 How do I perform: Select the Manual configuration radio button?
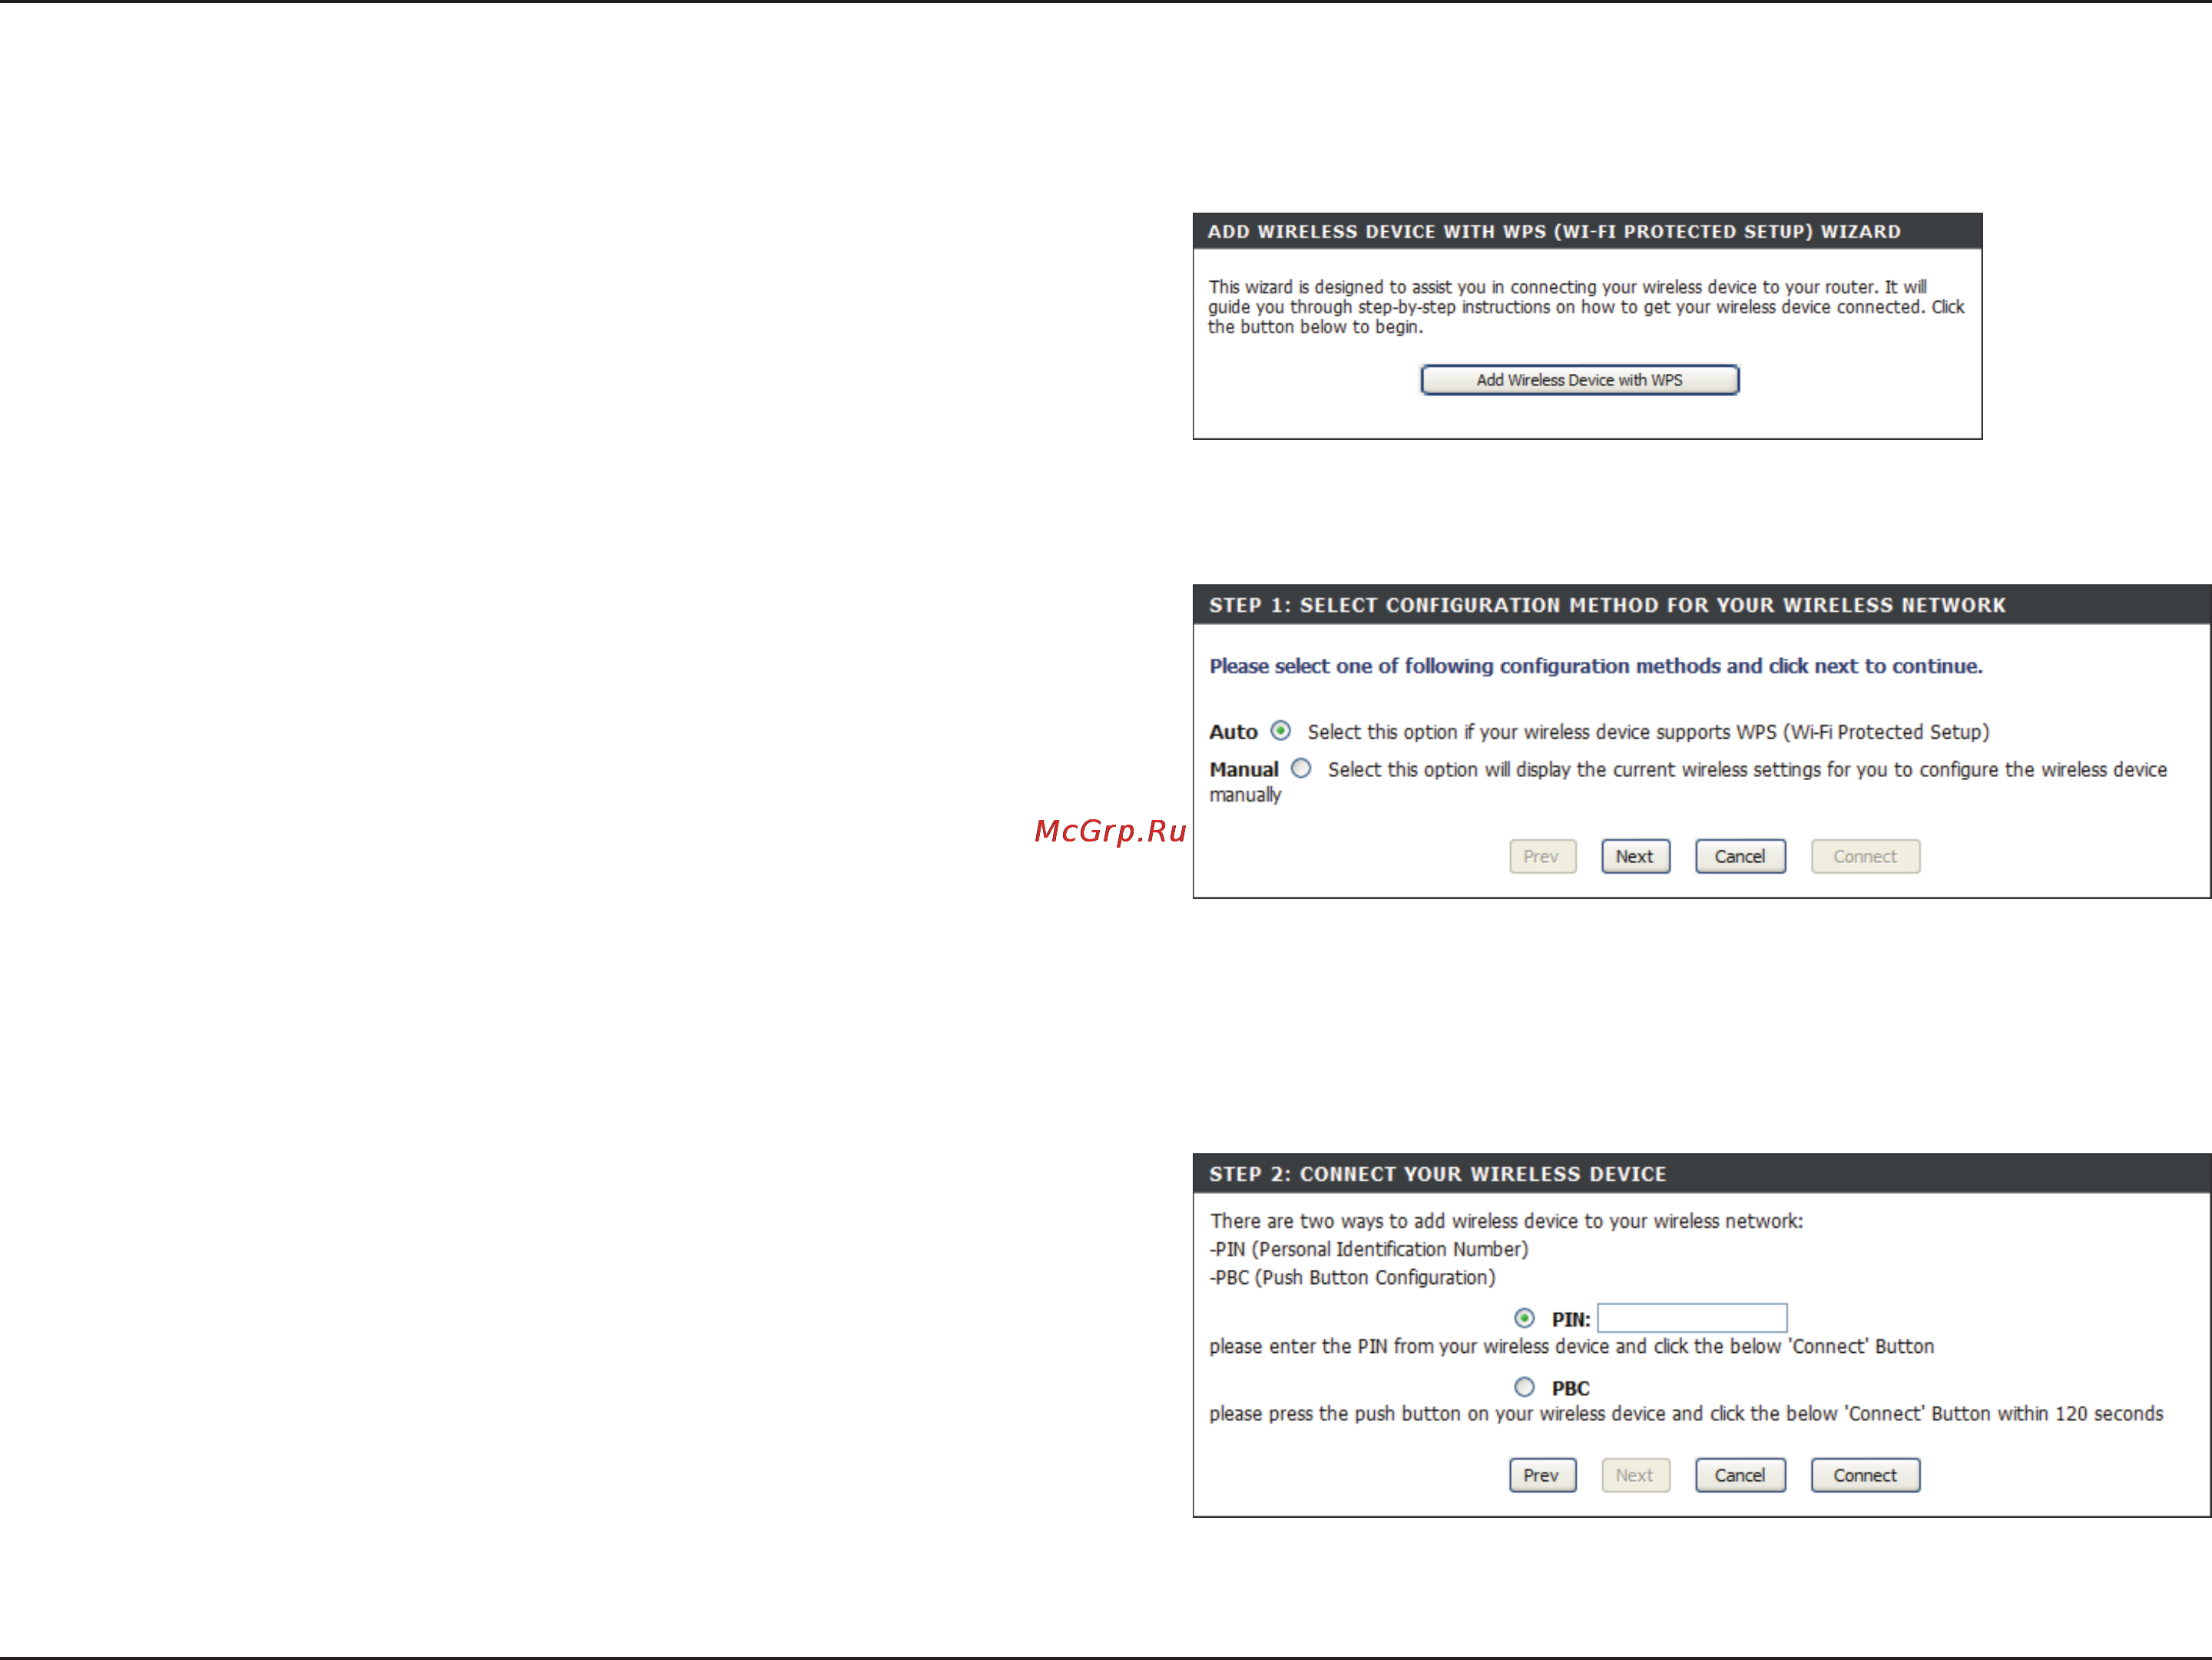tap(1300, 769)
